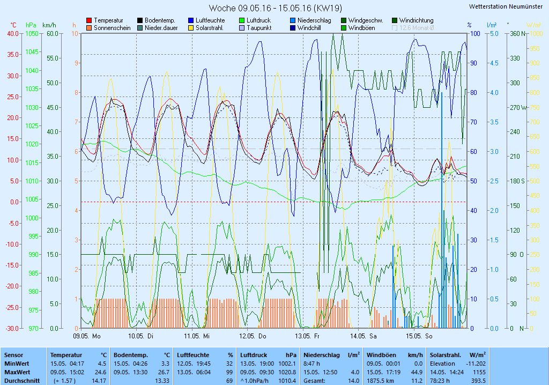
Task: Click the Gesamt: precipitation total label
Action: [314, 381]
